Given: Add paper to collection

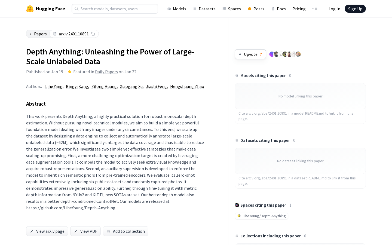Looking at the screenshot, I should pyautogui.click(x=125, y=231).
